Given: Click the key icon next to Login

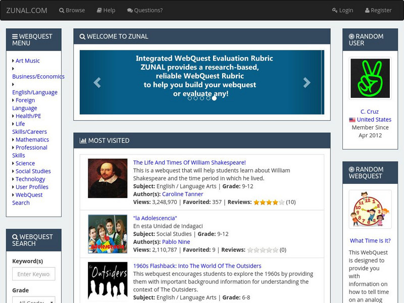Looking at the screenshot, I should click(x=334, y=10).
